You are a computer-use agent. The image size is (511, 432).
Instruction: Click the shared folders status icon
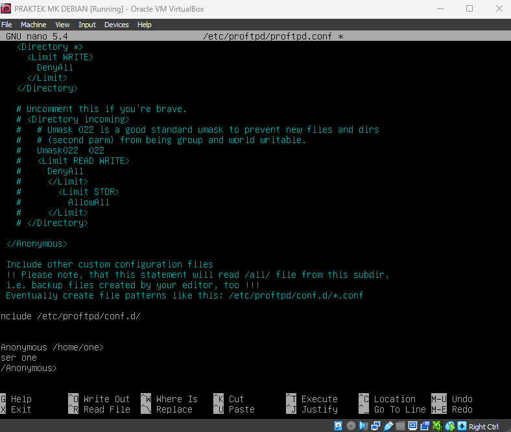pos(401,426)
